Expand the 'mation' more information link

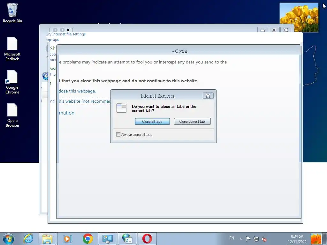click(66, 113)
